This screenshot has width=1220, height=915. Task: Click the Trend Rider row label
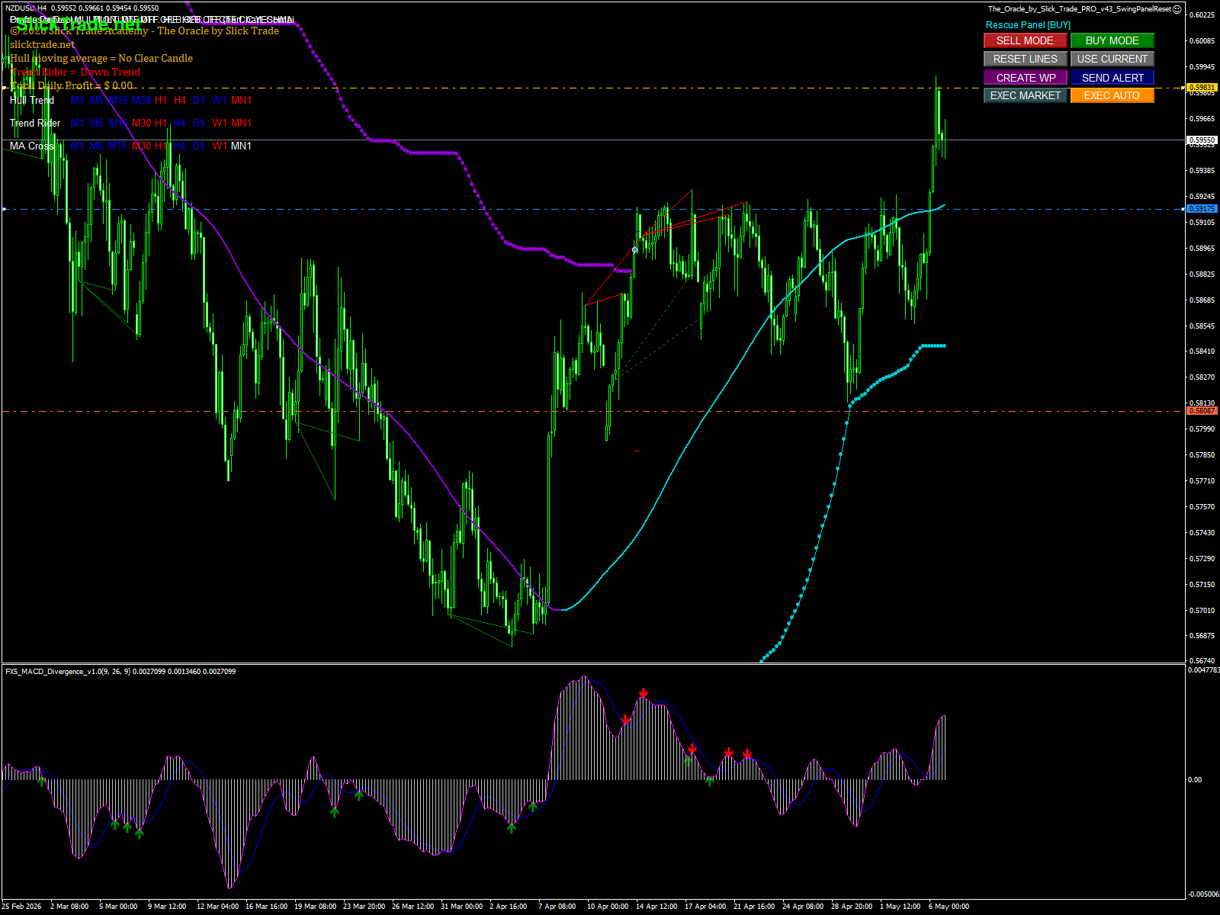point(35,123)
